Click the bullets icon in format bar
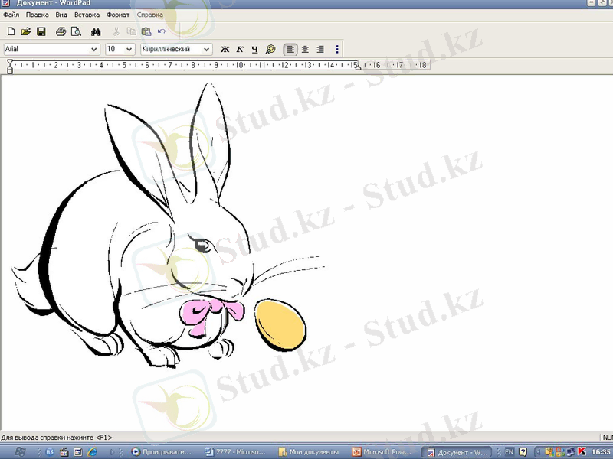613x459 pixels. [x=337, y=49]
